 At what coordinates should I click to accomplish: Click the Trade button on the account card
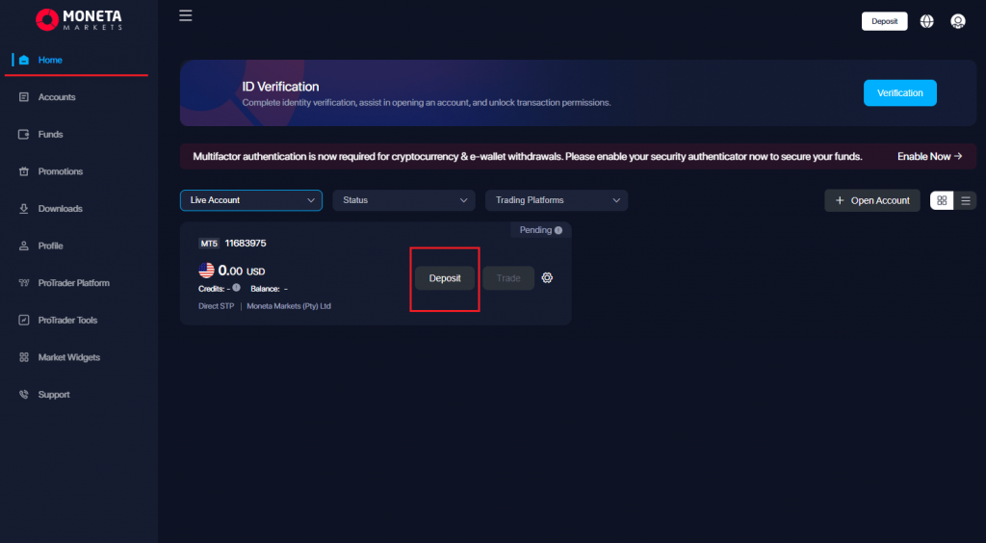tap(508, 278)
